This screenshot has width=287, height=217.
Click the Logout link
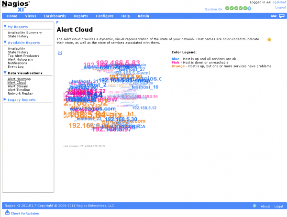pyautogui.click(x=280, y=8)
